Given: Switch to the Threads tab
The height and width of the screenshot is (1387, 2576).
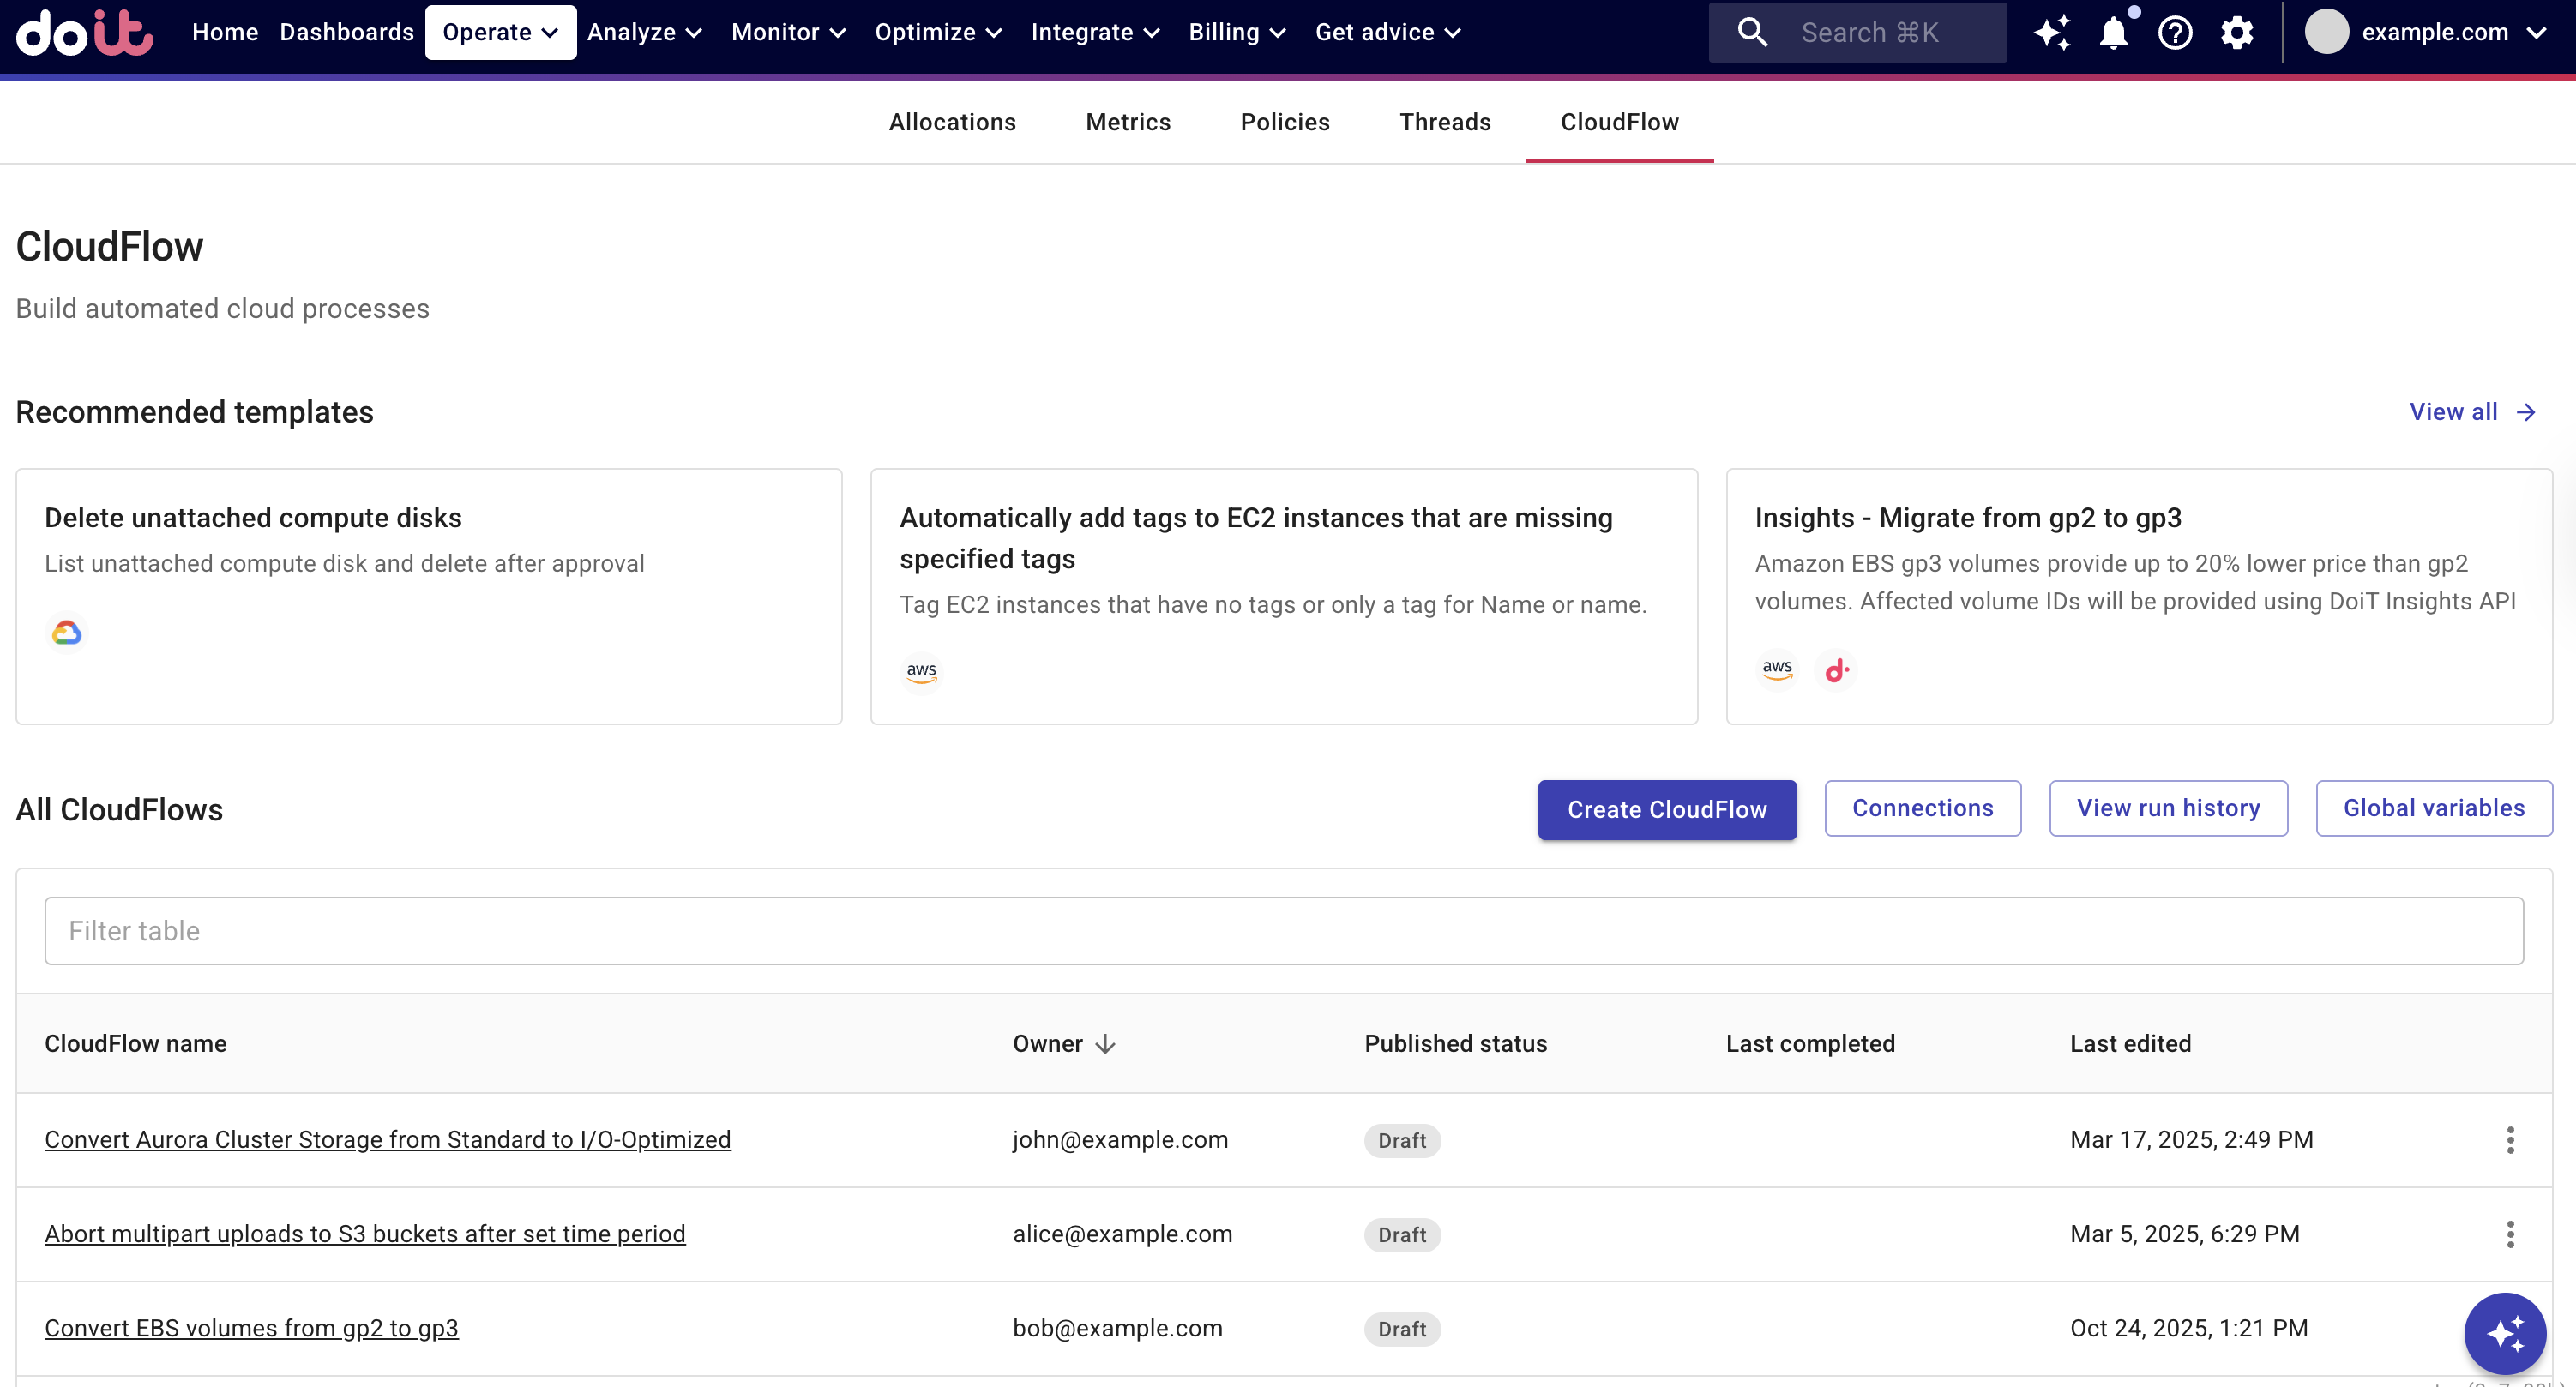Looking at the screenshot, I should pyautogui.click(x=1445, y=122).
